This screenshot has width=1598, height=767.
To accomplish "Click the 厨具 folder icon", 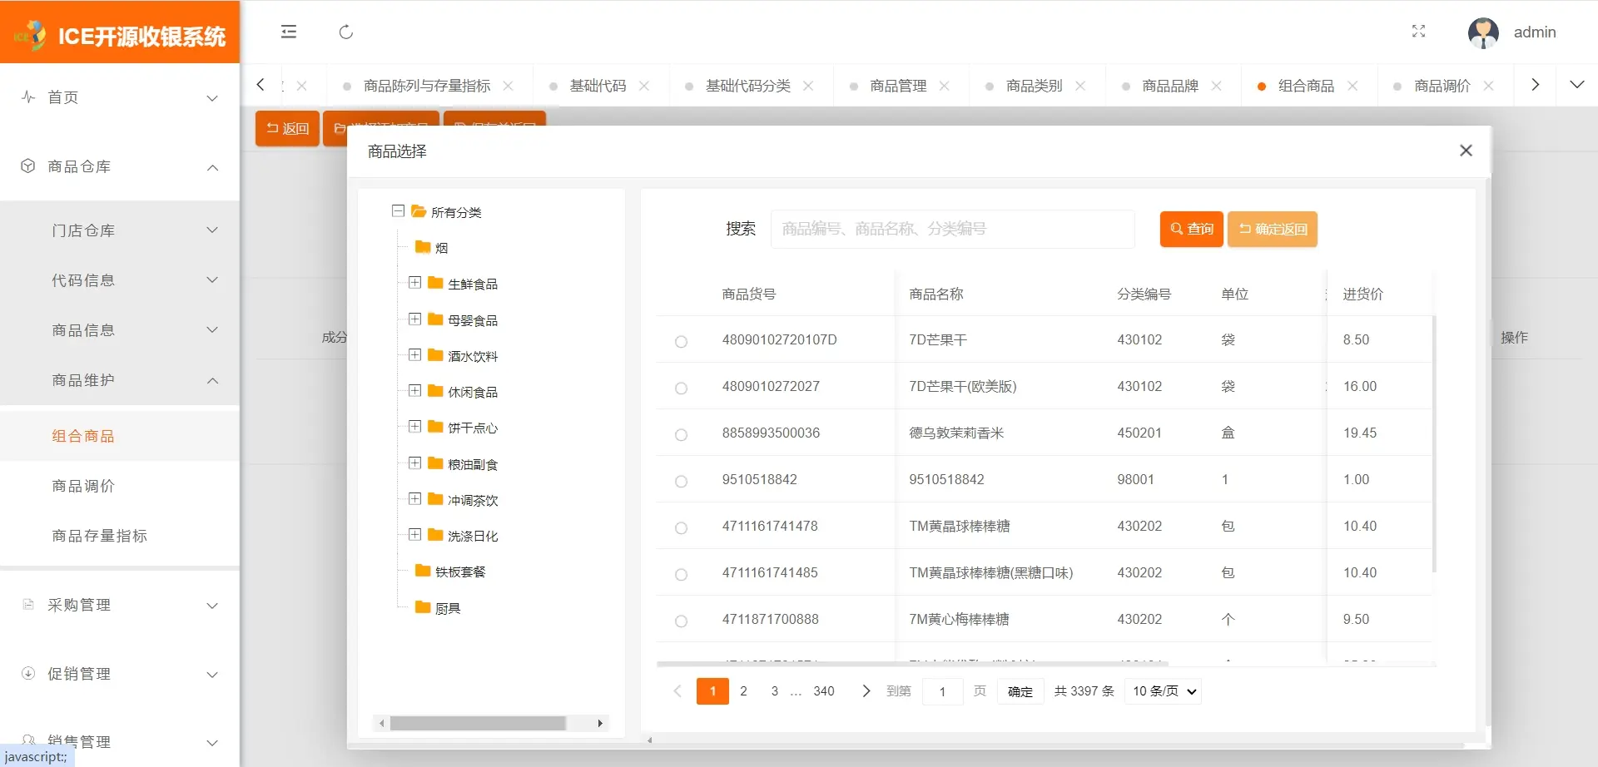I will click(x=423, y=607).
